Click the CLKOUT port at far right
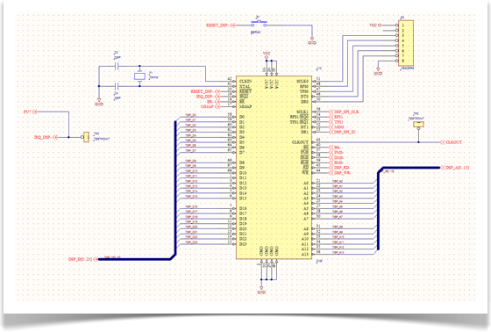Image resolution: width=491 pixels, height=332 pixels. 451,142
